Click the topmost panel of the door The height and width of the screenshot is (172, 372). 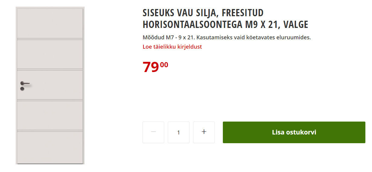[50, 23]
